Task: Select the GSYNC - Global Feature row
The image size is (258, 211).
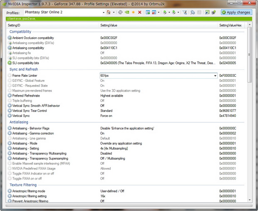Action: (x=125, y=80)
